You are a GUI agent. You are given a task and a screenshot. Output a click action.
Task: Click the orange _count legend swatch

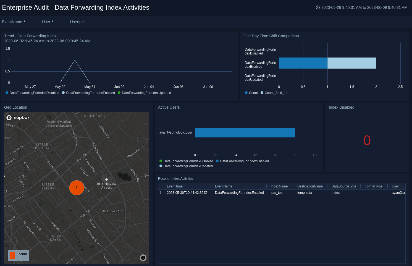[12, 255]
